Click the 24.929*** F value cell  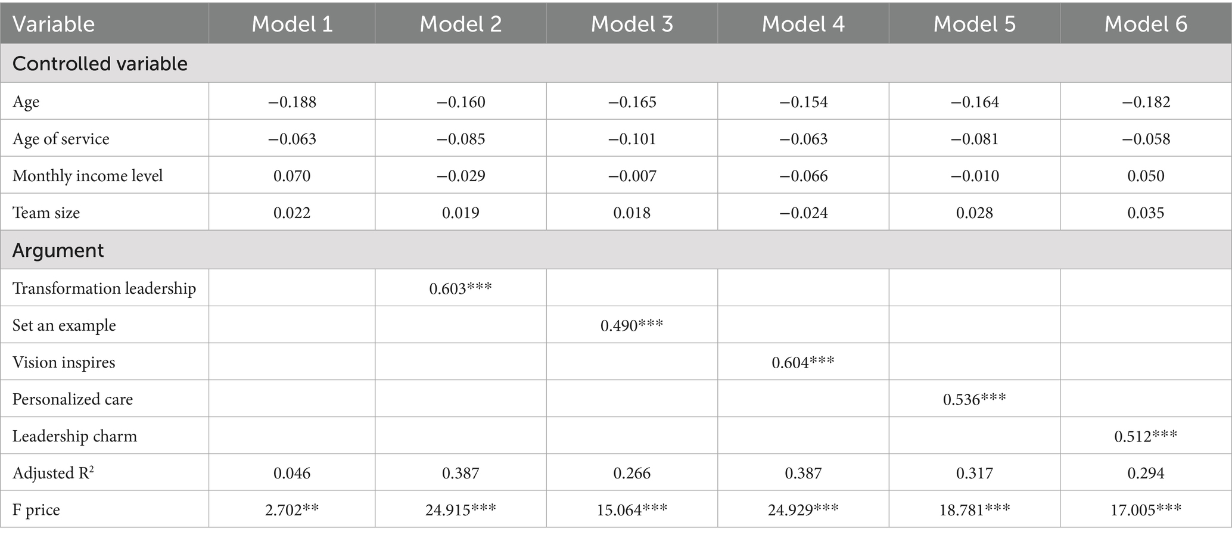tap(803, 510)
